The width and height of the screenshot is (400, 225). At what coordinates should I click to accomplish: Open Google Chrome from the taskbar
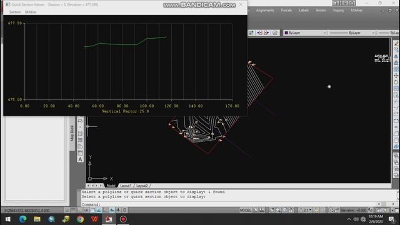click(x=81, y=219)
